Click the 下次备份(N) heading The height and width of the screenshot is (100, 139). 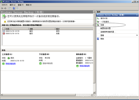[x=44, y=54]
